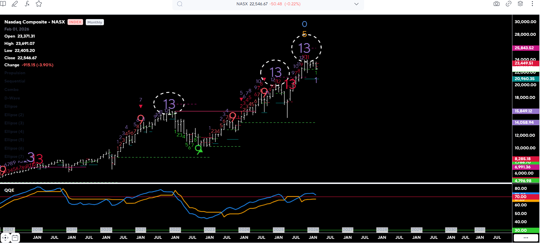Viewport: 542px width, 245px height.
Task: Open the fx indicators function menu
Action: (27, 4)
